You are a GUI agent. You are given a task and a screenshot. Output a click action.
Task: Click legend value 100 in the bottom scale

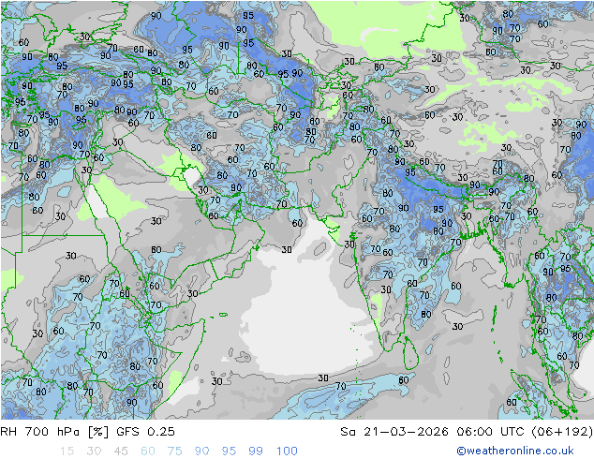point(287,452)
